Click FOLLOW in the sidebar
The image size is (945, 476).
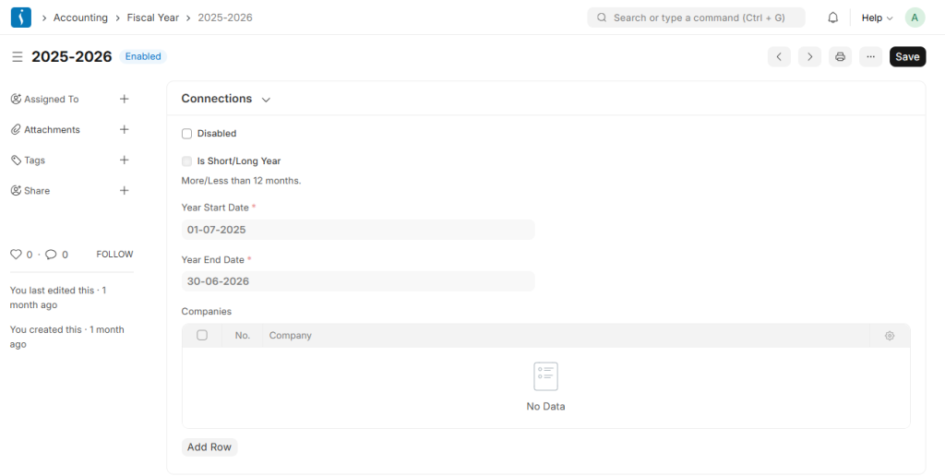[114, 255]
